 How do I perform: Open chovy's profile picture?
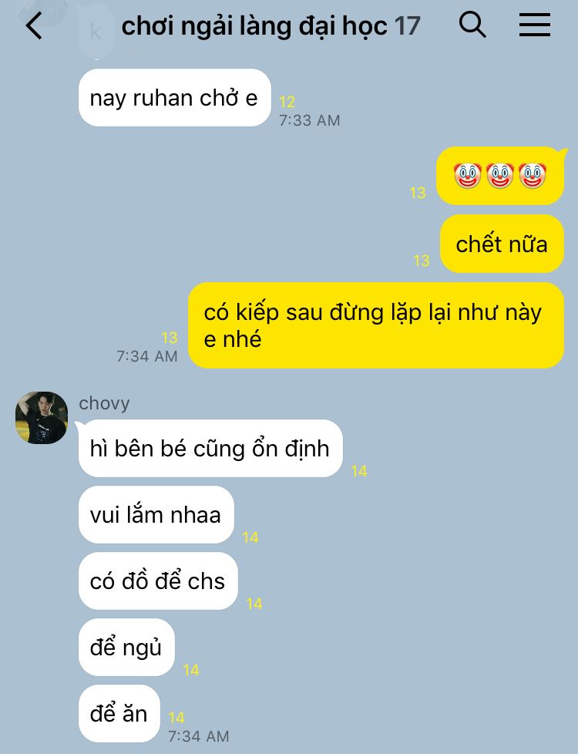tap(42, 417)
